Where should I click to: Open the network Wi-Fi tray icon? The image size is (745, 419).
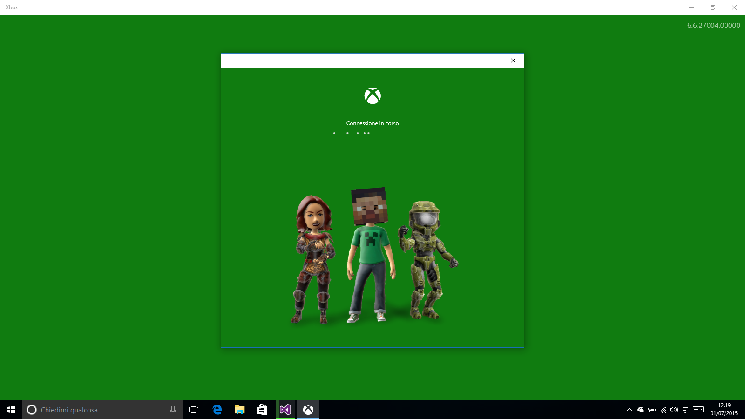tap(664, 410)
